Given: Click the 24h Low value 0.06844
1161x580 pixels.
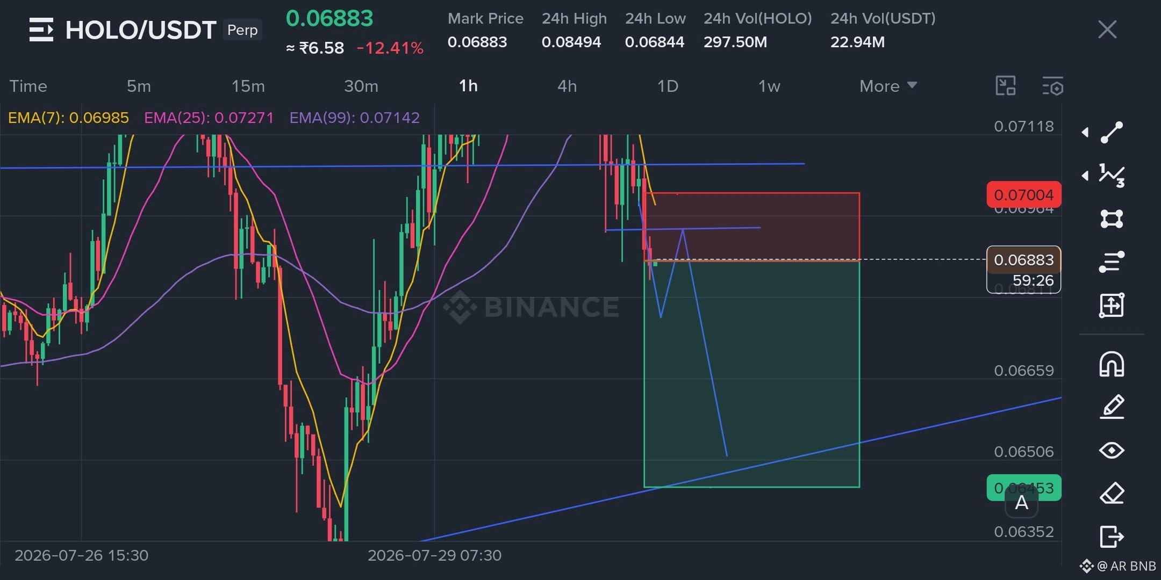Looking at the screenshot, I should (654, 42).
